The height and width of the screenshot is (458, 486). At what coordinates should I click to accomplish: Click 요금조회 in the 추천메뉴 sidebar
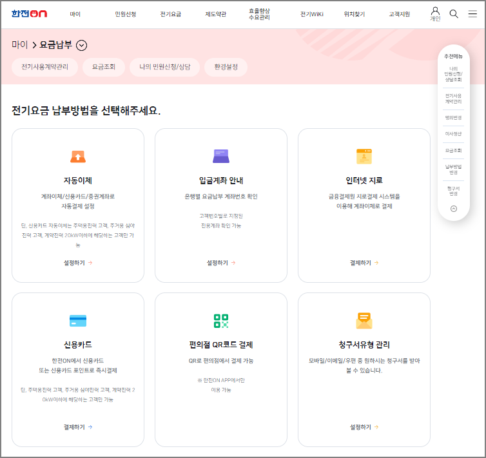tap(454, 150)
